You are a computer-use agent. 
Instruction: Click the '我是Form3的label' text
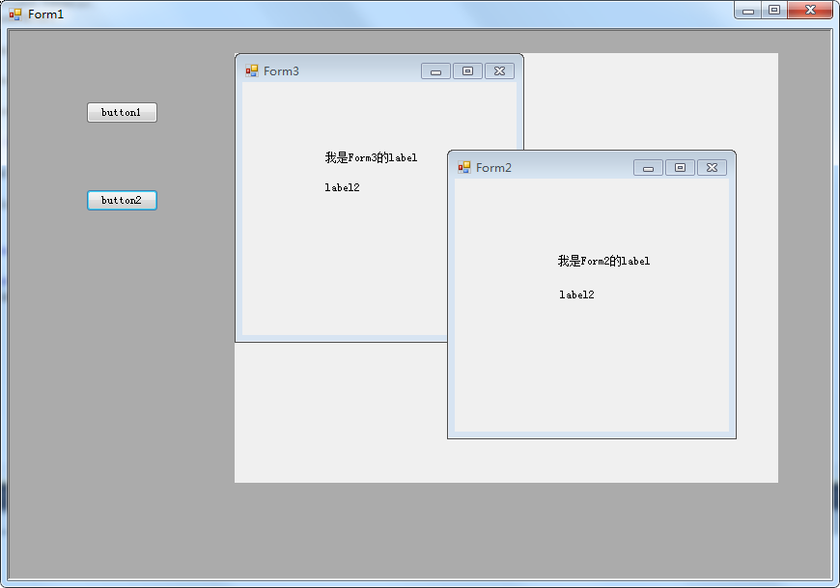point(371,157)
